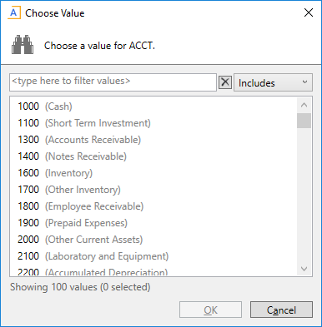Click the scroll down arrow
Screen dimensions: 322x327
pos(304,268)
